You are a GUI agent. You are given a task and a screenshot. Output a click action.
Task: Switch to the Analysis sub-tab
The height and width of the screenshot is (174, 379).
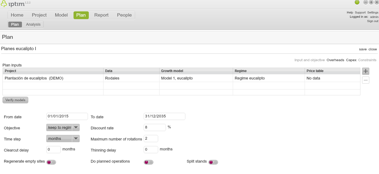(33, 24)
